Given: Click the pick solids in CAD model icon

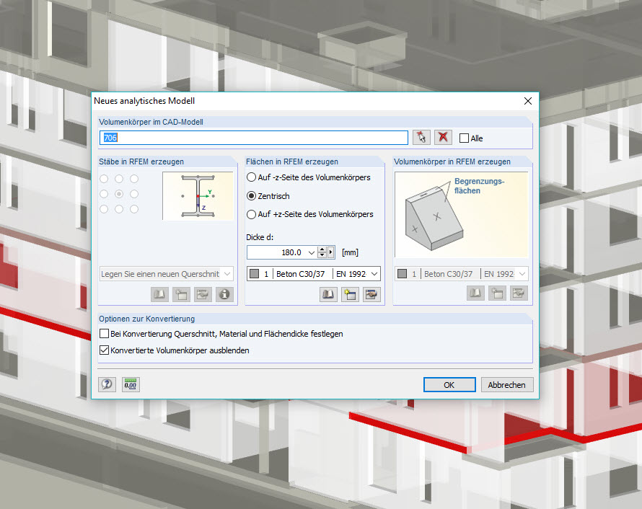Looking at the screenshot, I should (421, 137).
